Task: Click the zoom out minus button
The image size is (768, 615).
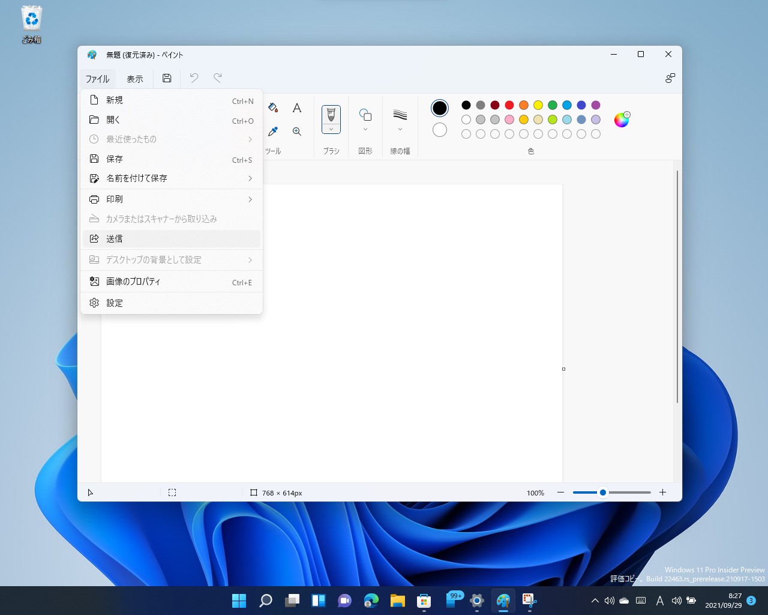Action: click(x=560, y=492)
